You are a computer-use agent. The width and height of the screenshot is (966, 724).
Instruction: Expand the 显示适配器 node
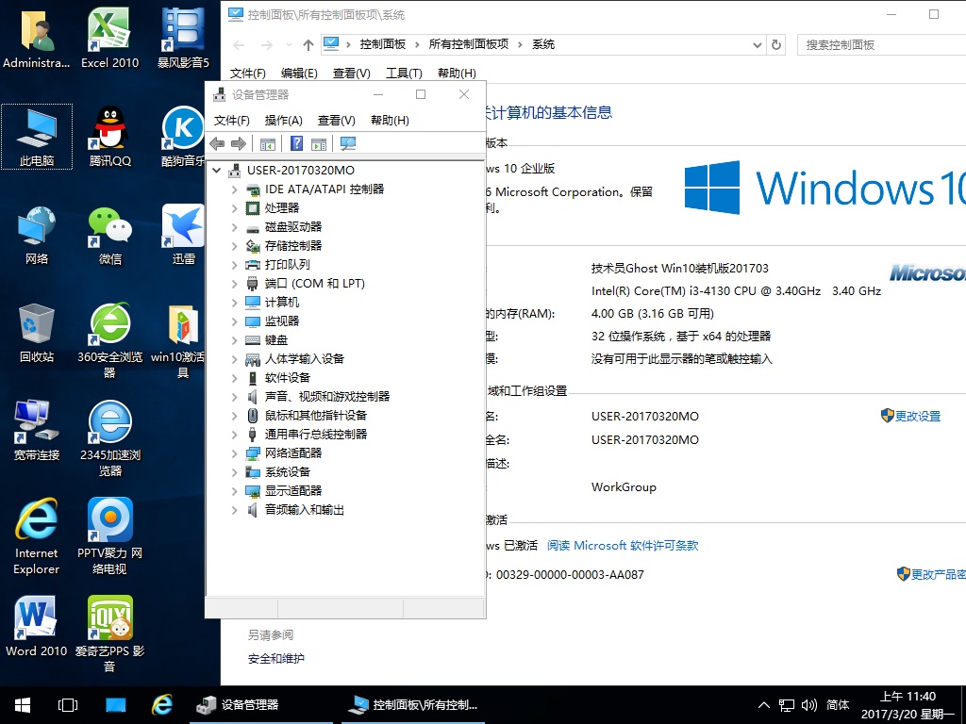234,491
